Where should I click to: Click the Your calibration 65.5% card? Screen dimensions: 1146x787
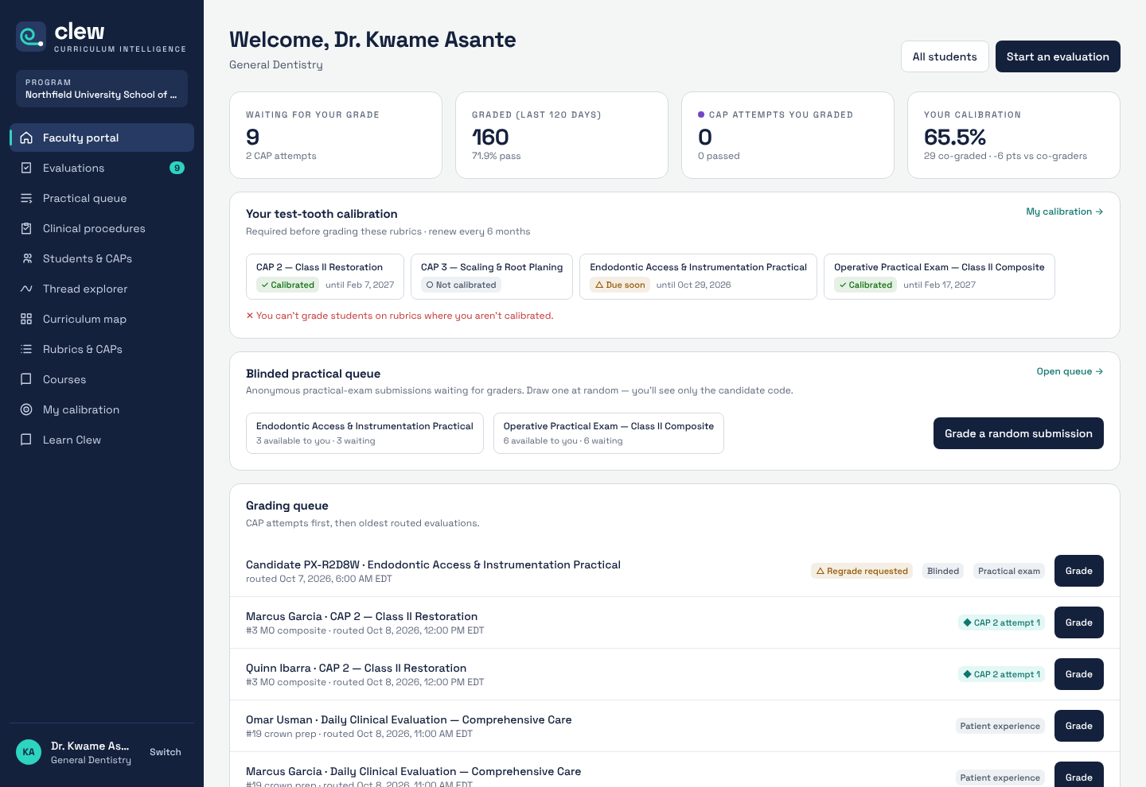tap(1014, 135)
